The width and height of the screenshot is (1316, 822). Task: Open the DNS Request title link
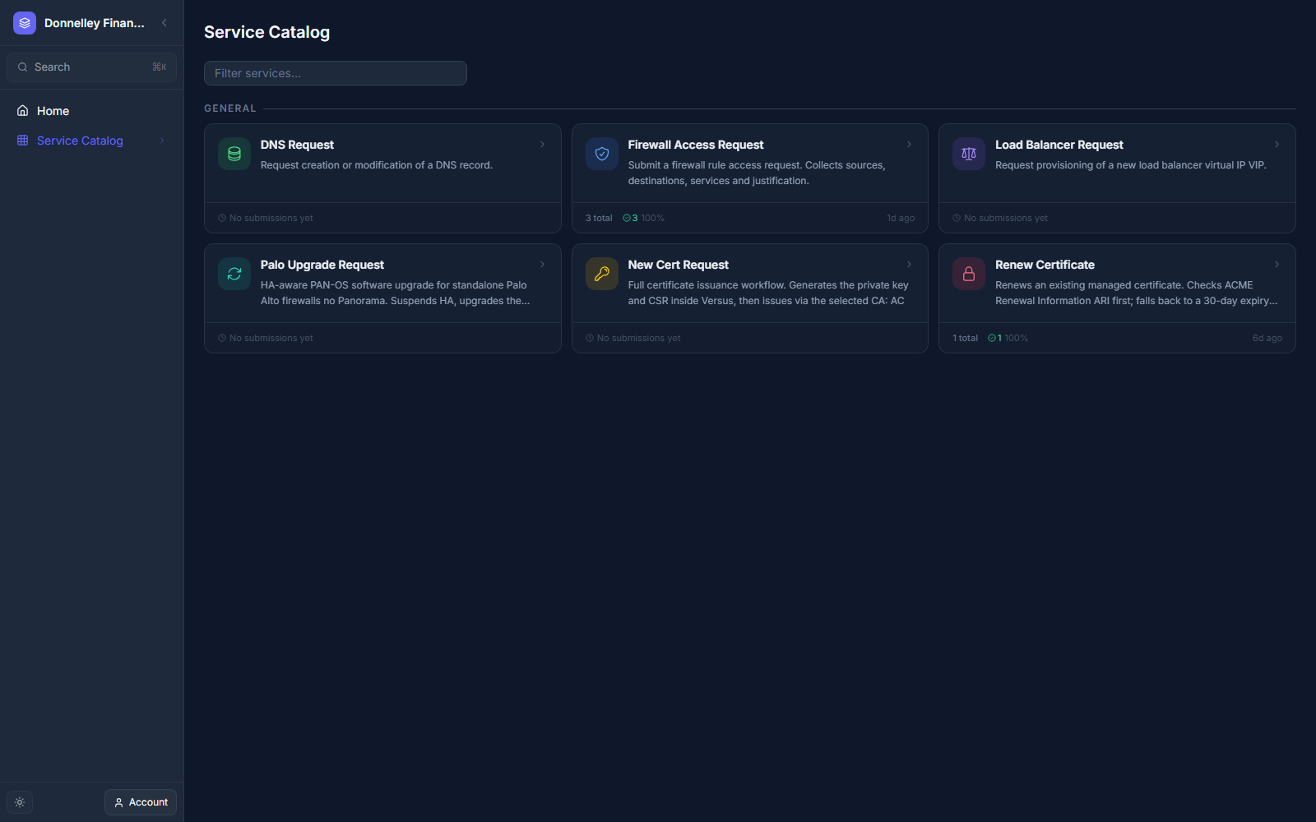point(297,145)
